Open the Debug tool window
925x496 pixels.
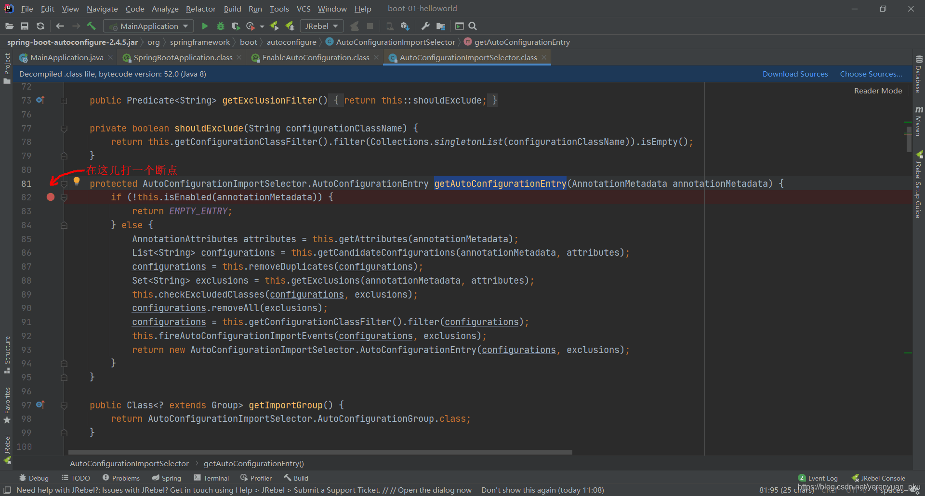click(x=34, y=478)
